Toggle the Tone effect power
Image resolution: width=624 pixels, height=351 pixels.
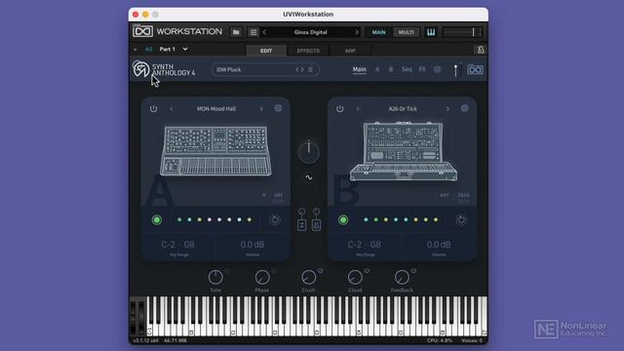pyautogui.click(x=227, y=271)
